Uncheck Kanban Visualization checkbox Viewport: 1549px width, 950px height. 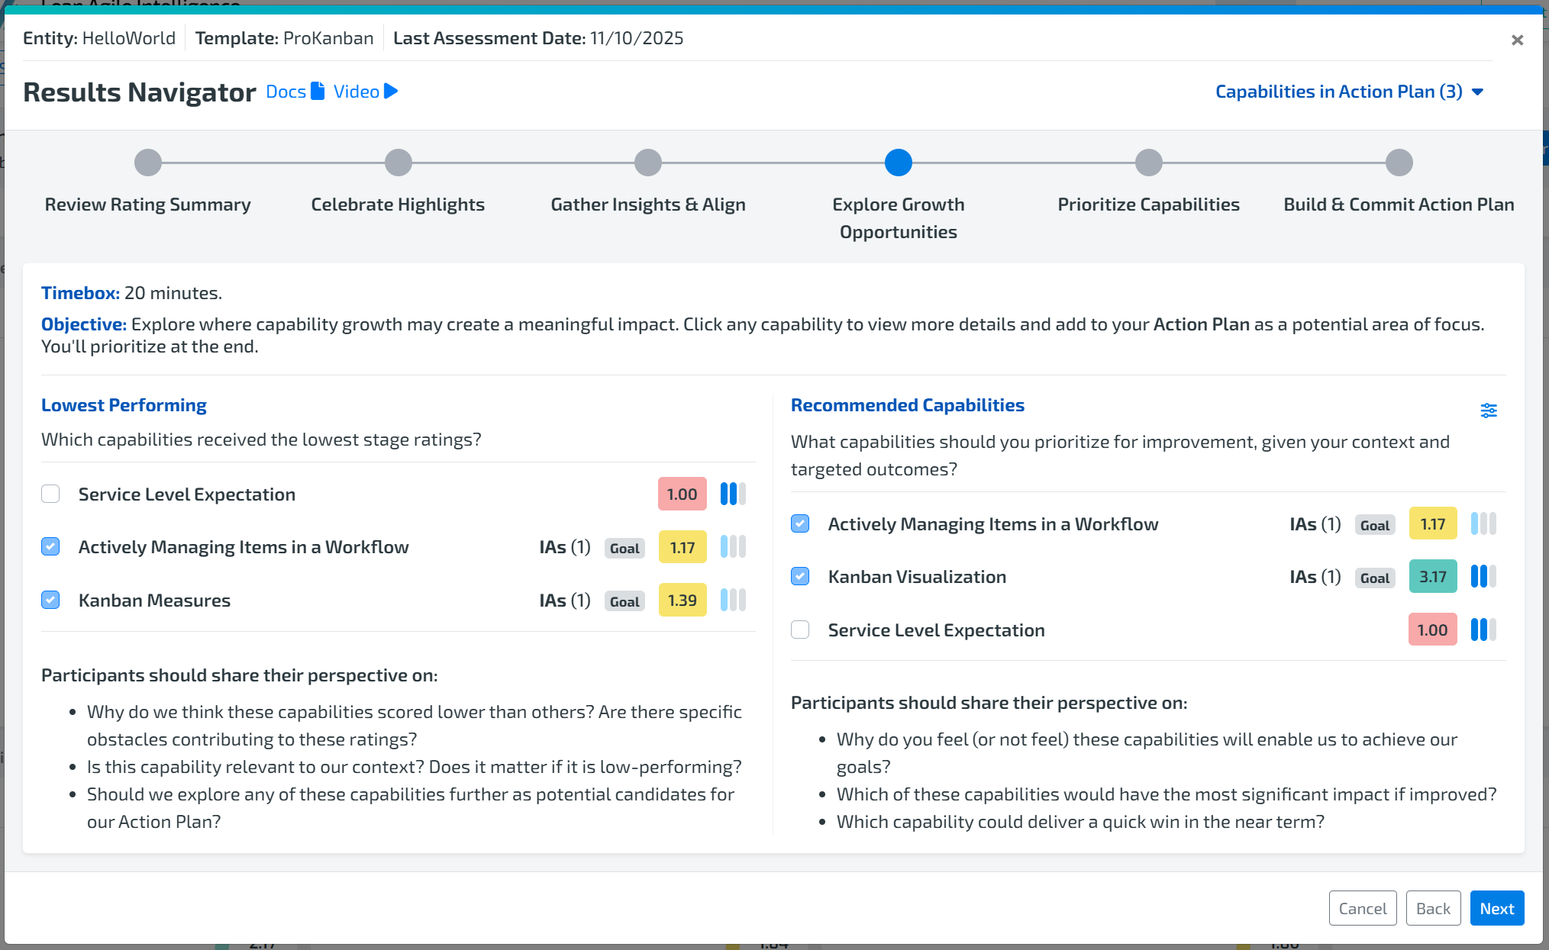(800, 577)
